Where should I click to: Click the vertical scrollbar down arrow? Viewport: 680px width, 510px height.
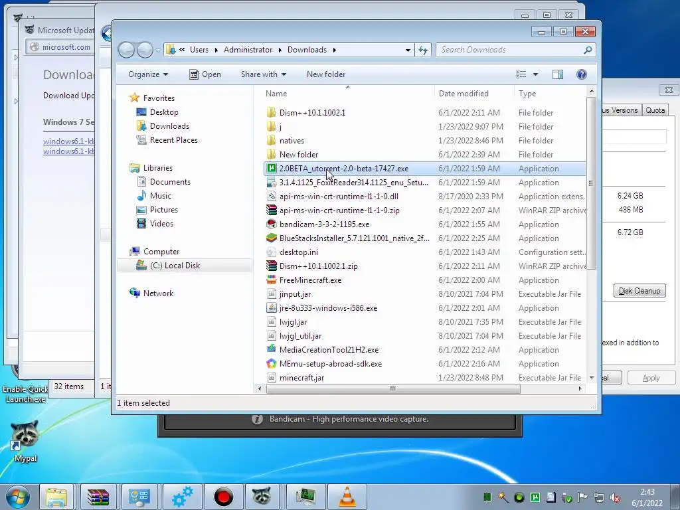click(x=592, y=378)
